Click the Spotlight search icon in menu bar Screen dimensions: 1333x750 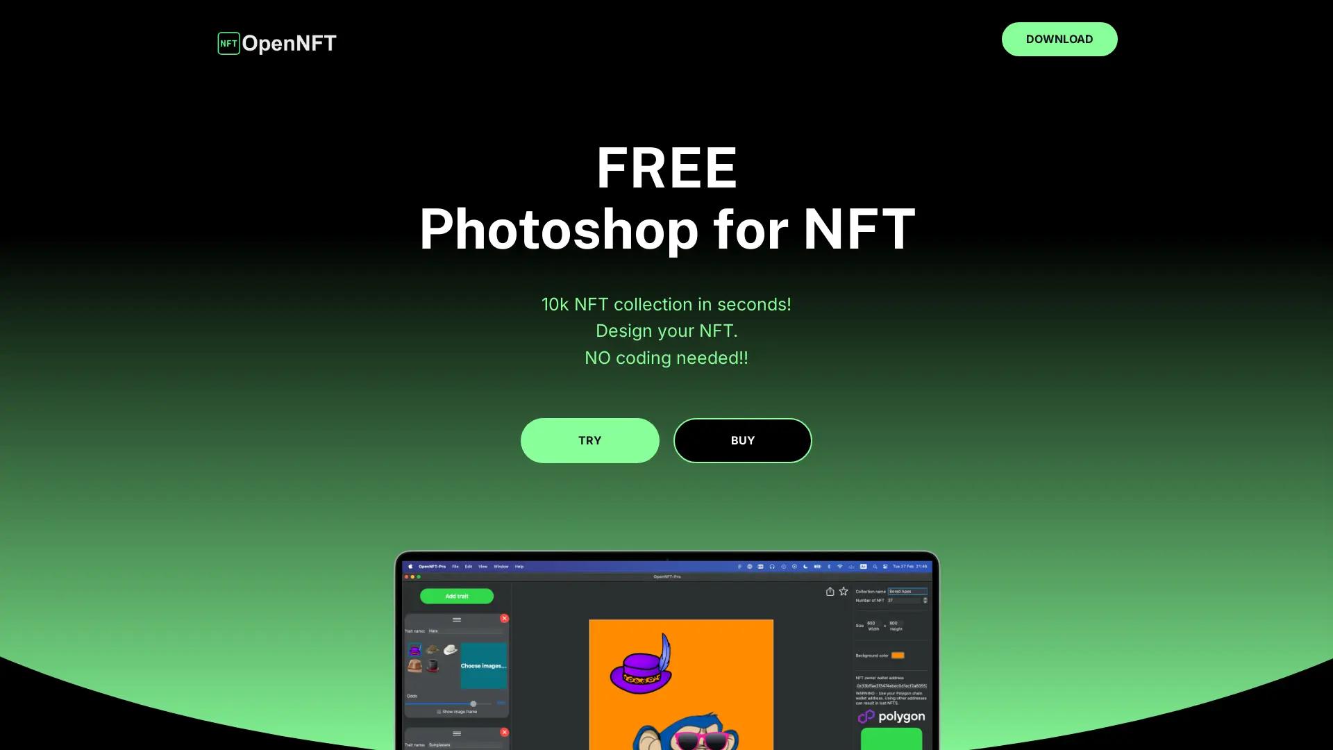tap(874, 566)
